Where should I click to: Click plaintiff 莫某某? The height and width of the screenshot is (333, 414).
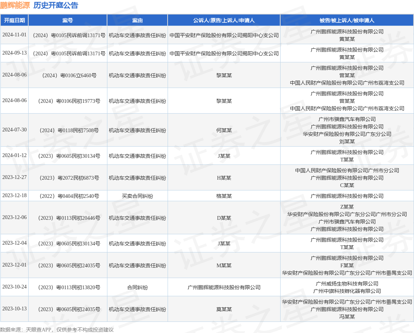224,309
